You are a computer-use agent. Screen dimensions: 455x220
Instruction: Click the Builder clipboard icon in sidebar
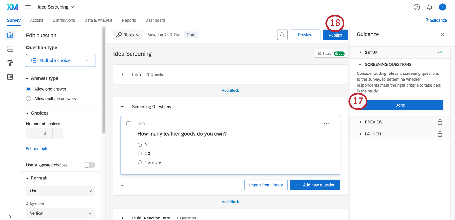10,35
